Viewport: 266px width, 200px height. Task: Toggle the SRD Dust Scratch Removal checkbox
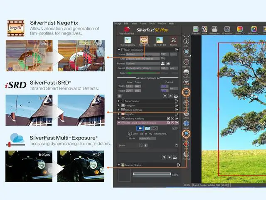tap(168, 123)
